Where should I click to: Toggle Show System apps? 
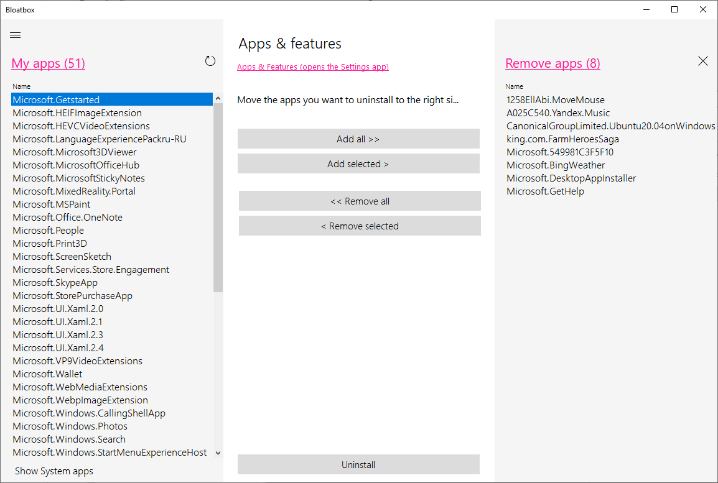click(x=54, y=471)
